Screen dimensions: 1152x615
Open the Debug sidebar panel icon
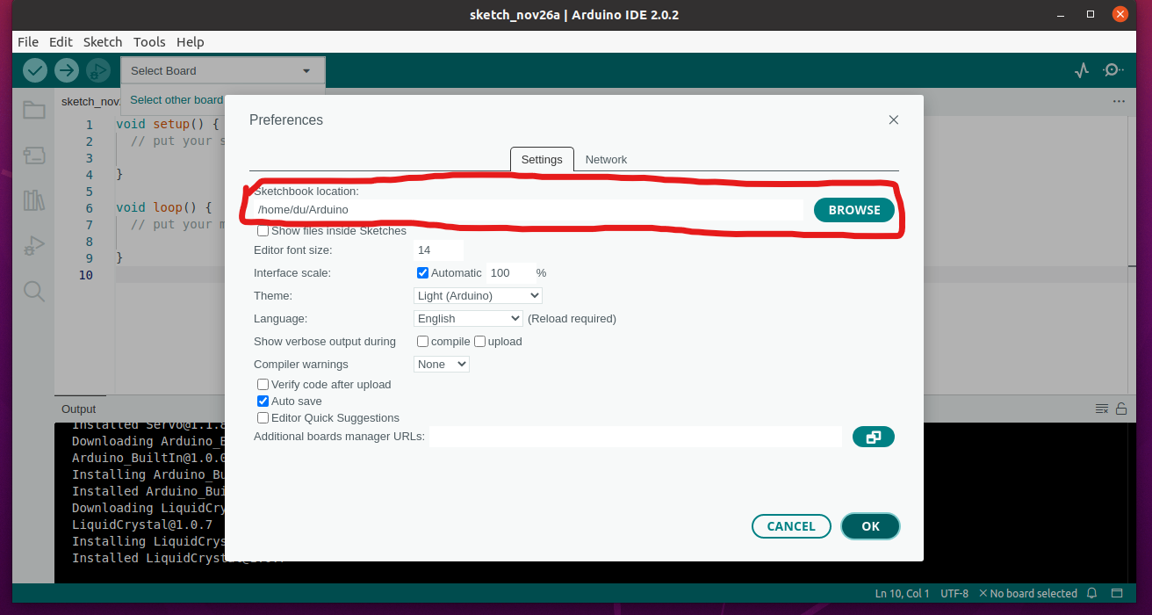[34, 246]
